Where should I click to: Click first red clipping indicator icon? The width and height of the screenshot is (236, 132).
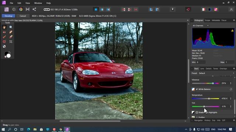(124, 10)
